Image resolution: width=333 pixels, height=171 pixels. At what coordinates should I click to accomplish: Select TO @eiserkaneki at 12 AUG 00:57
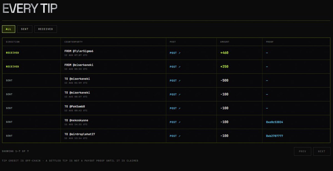[77, 93]
